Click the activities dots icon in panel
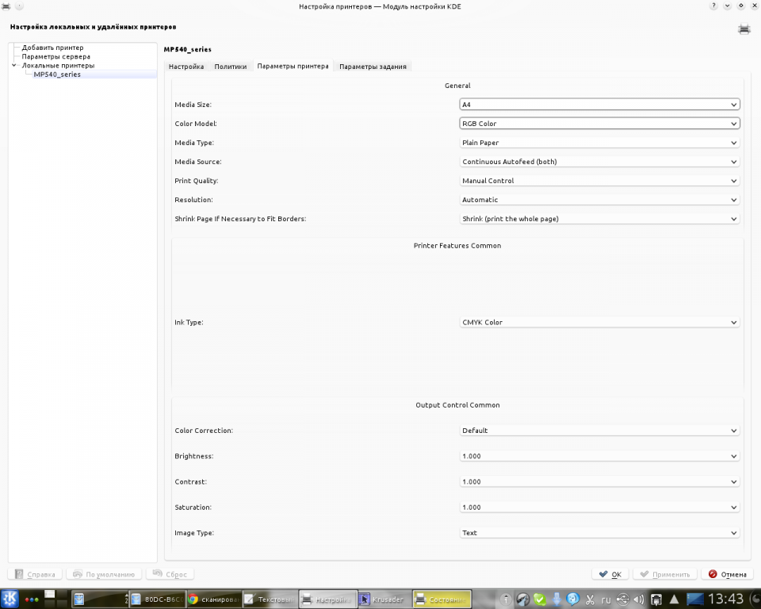 tap(32, 599)
